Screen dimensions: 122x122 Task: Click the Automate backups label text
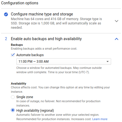pyautogui.click(x=30, y=55)
